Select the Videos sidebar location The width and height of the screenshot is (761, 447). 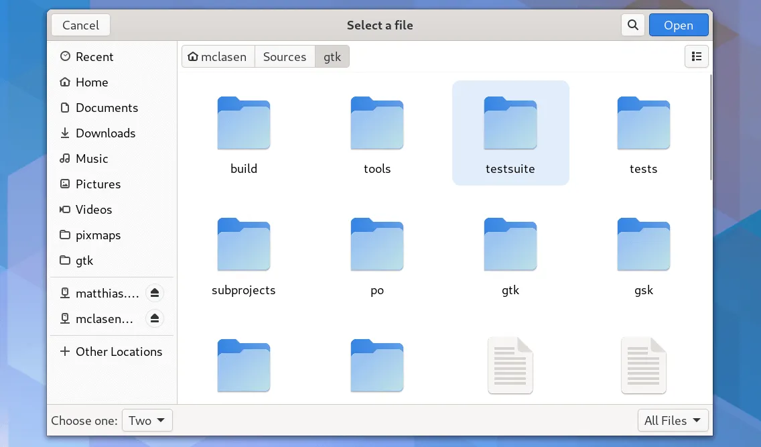tap(92, 210)
